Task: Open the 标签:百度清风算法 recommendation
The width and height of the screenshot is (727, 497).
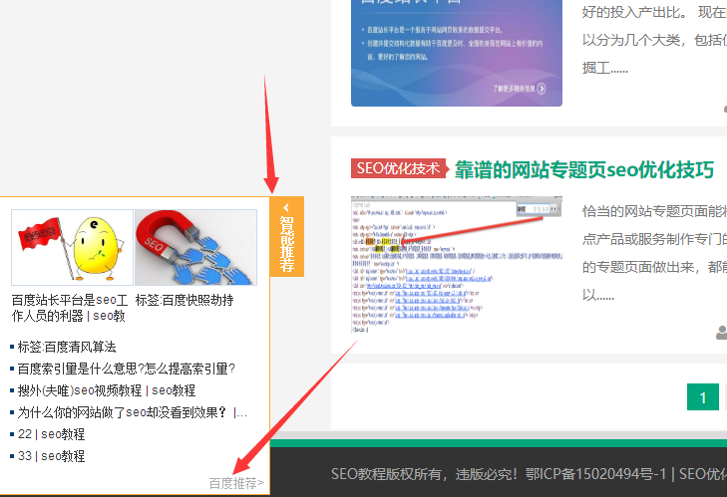Action: [x=67, y=347]
